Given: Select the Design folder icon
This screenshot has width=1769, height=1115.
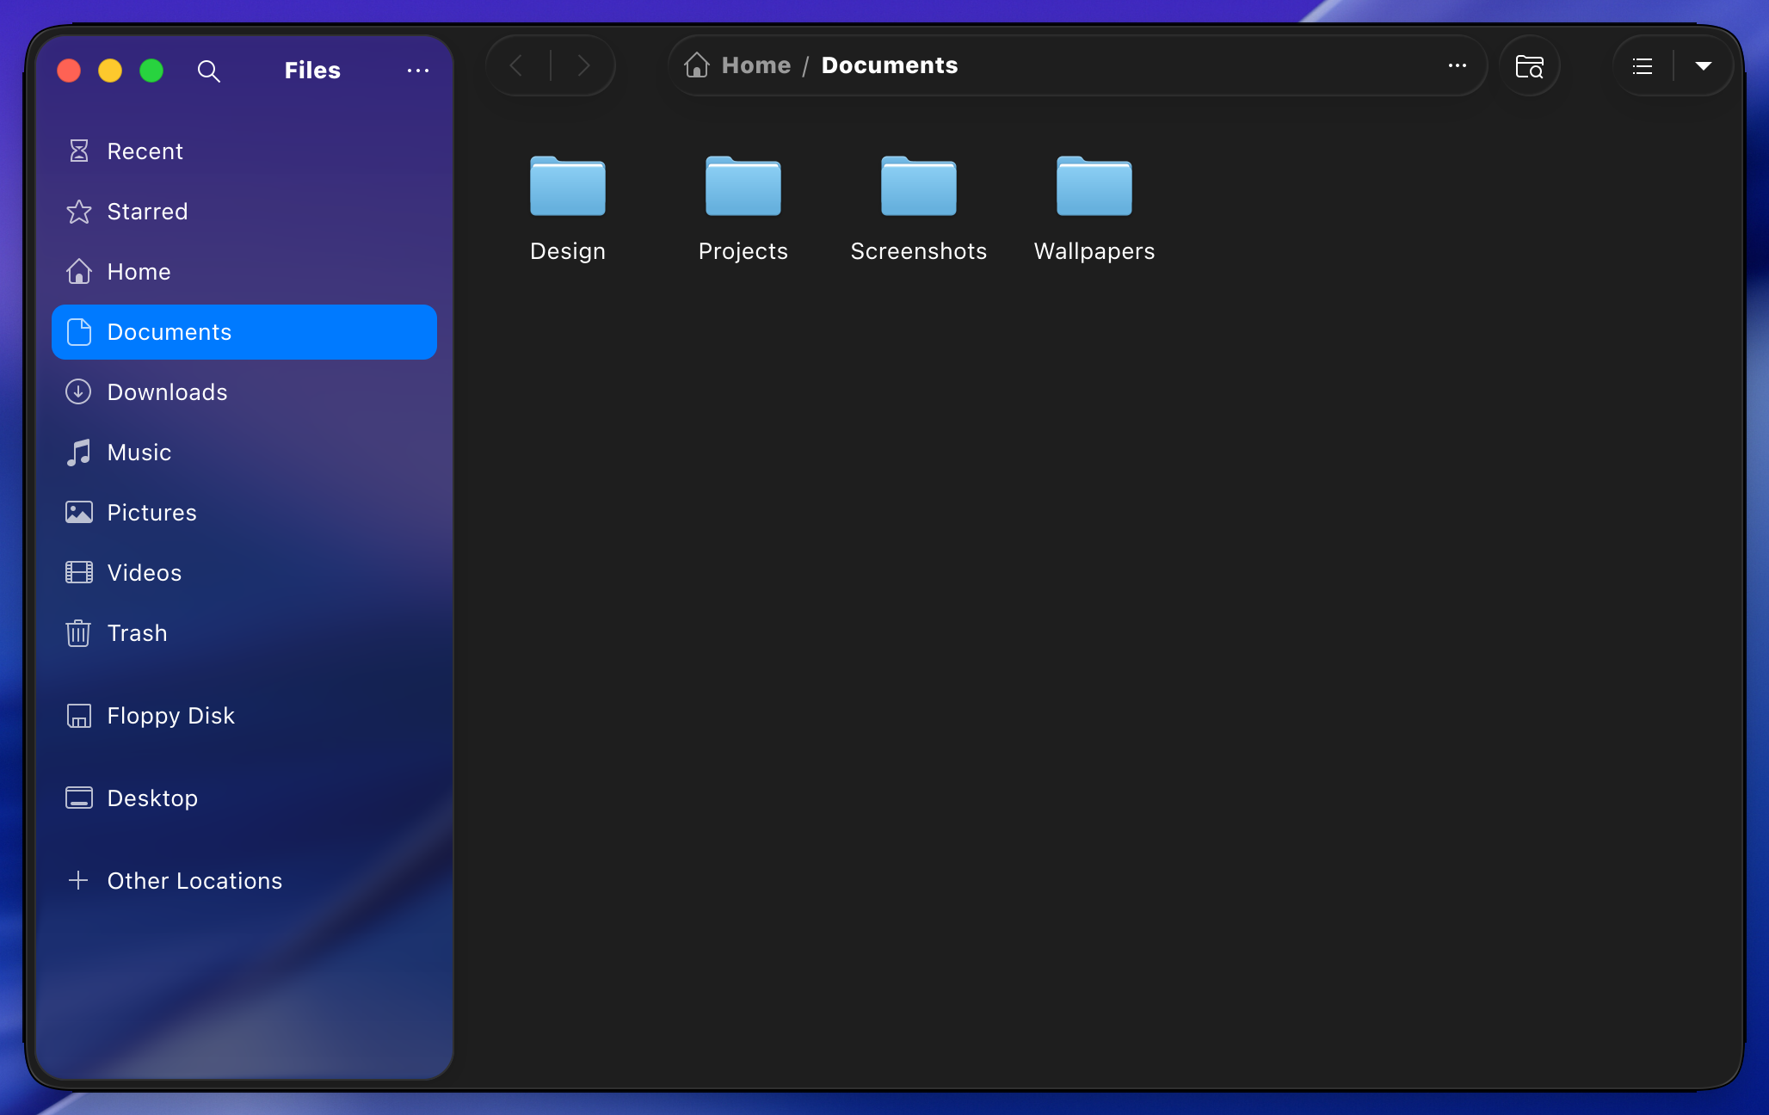Looking at the screenshot, I should 568,186.
